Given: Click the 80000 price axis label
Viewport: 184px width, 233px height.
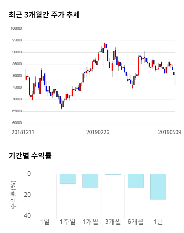Looking at the screenshot, I should [17, 76].
